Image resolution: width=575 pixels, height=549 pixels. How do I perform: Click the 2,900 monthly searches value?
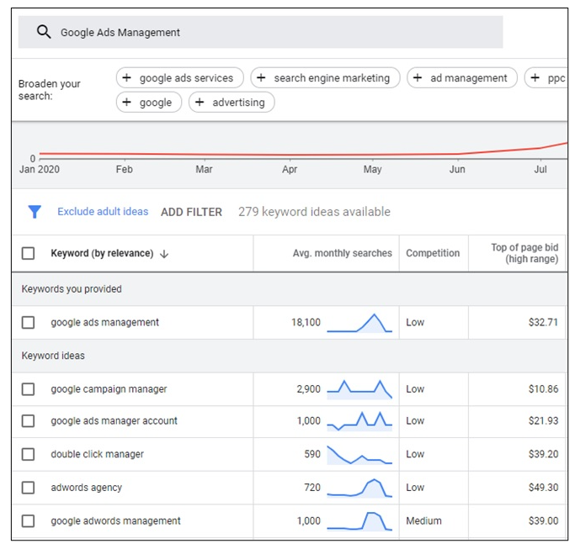[x=309, y=389]
